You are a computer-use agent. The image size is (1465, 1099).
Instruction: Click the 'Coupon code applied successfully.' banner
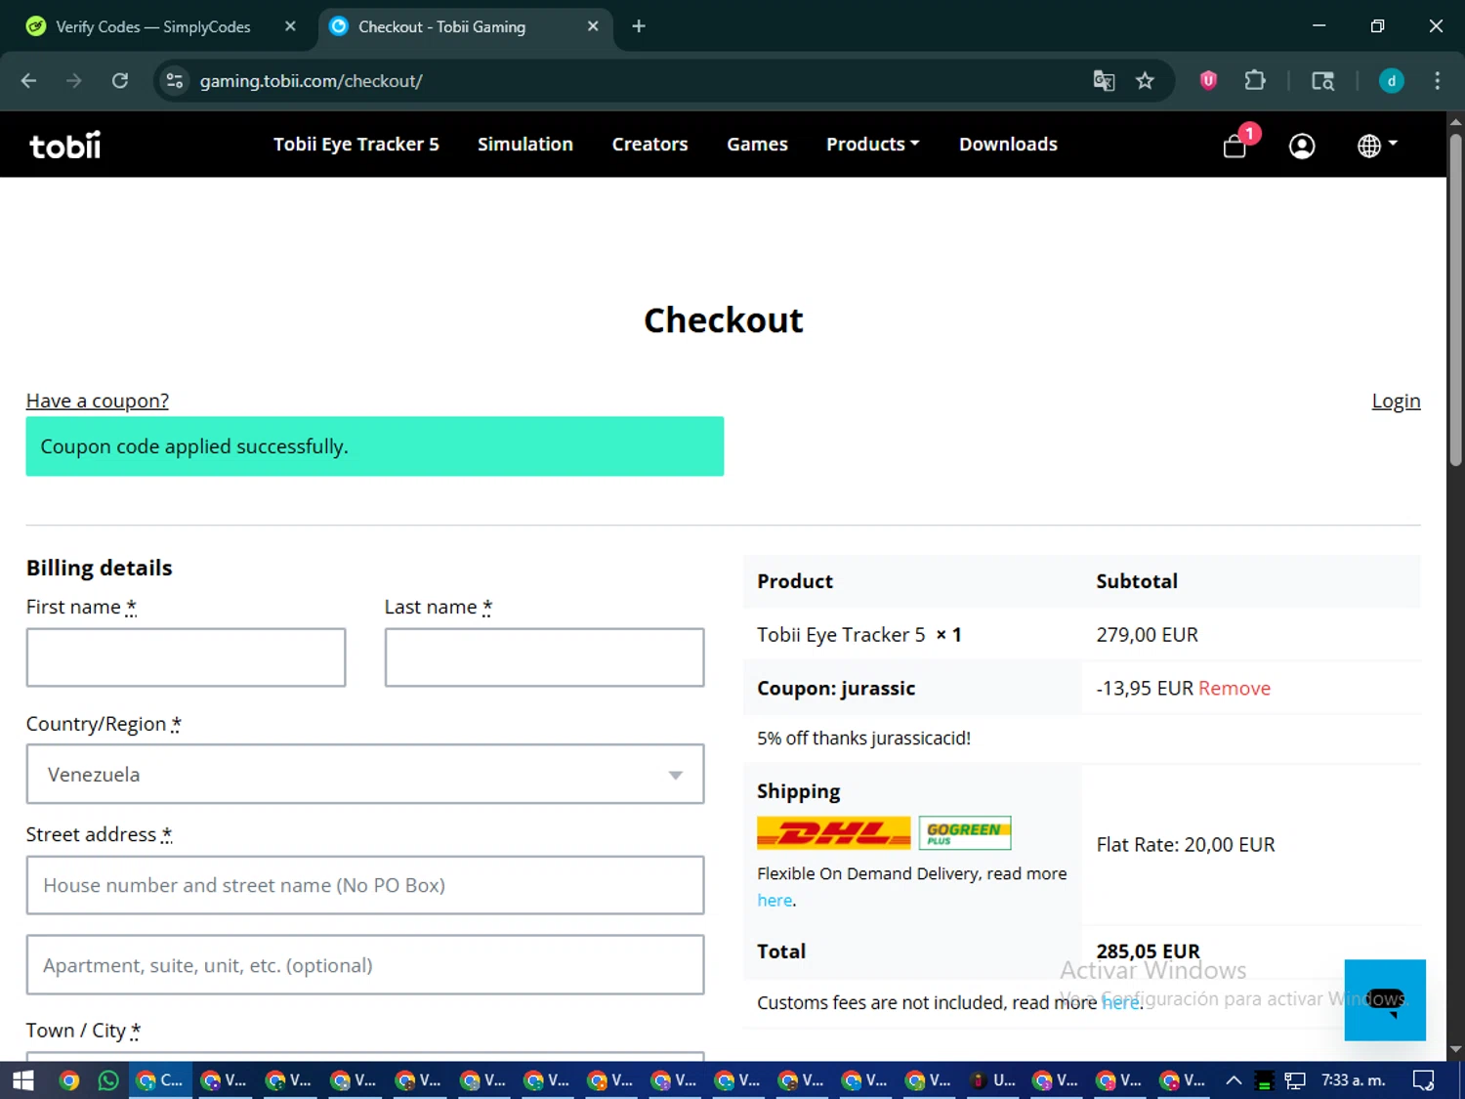(x=375, y=446)
